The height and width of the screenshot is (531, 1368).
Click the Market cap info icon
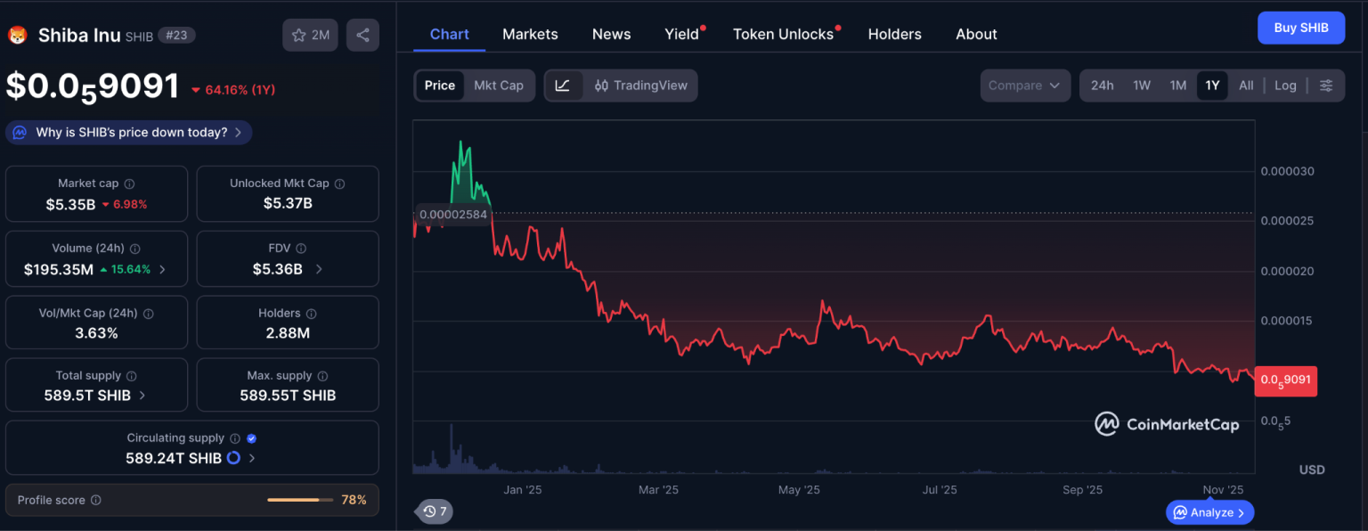130,184
